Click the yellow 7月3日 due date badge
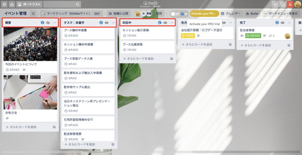The width and height of the screenshot is (302, 155). click(188, 36)
